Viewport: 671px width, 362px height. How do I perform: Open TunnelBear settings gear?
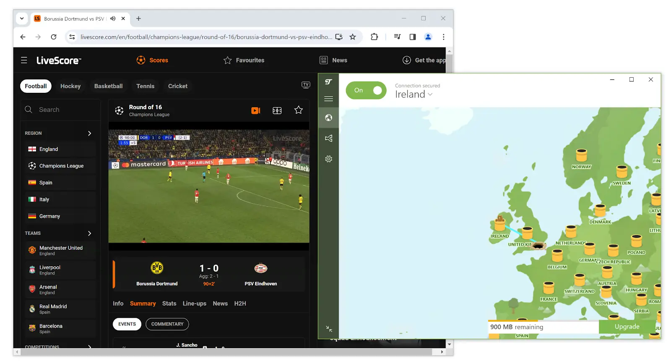[x=329, y=159]
